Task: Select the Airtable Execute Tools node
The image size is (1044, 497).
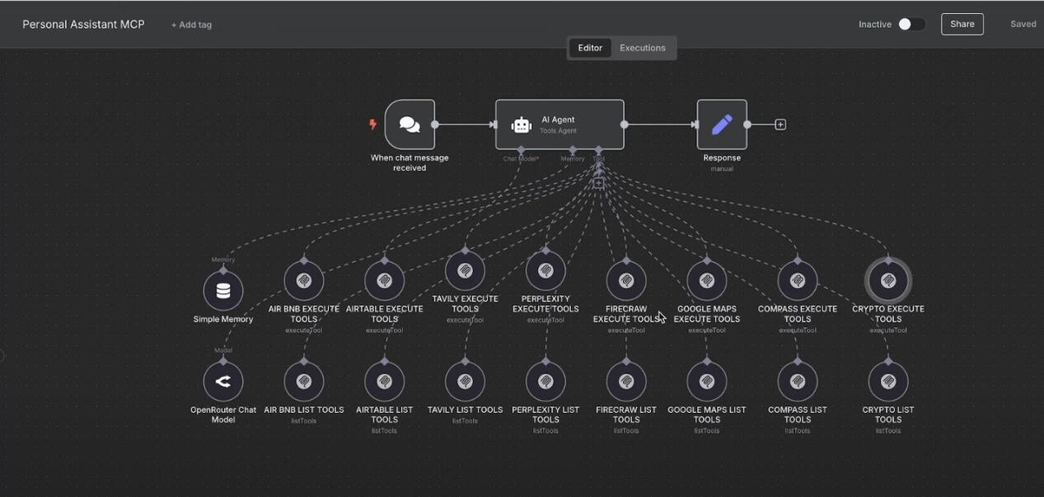Action: pos(384,281)
